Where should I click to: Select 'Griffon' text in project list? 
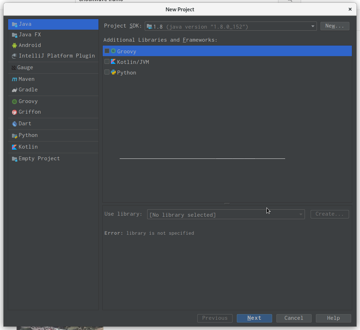[30, 112]
